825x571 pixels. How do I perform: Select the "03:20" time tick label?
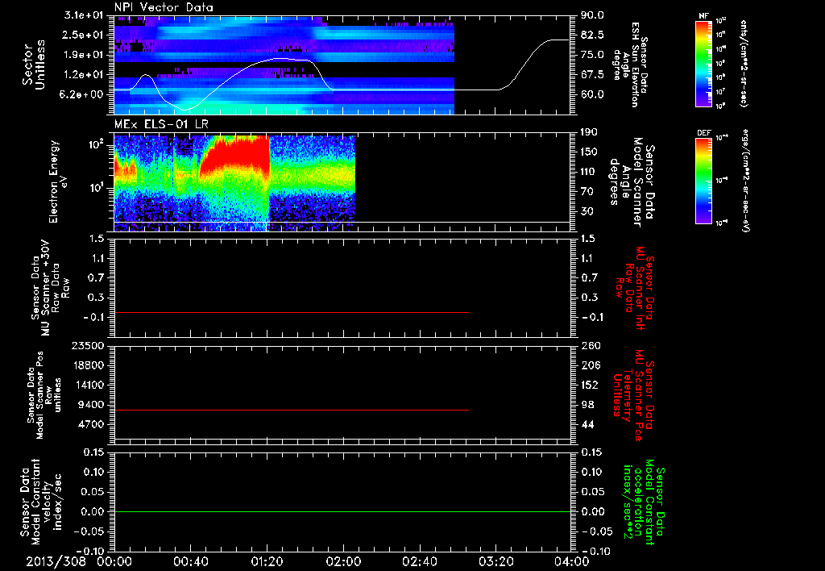[495, 561]
